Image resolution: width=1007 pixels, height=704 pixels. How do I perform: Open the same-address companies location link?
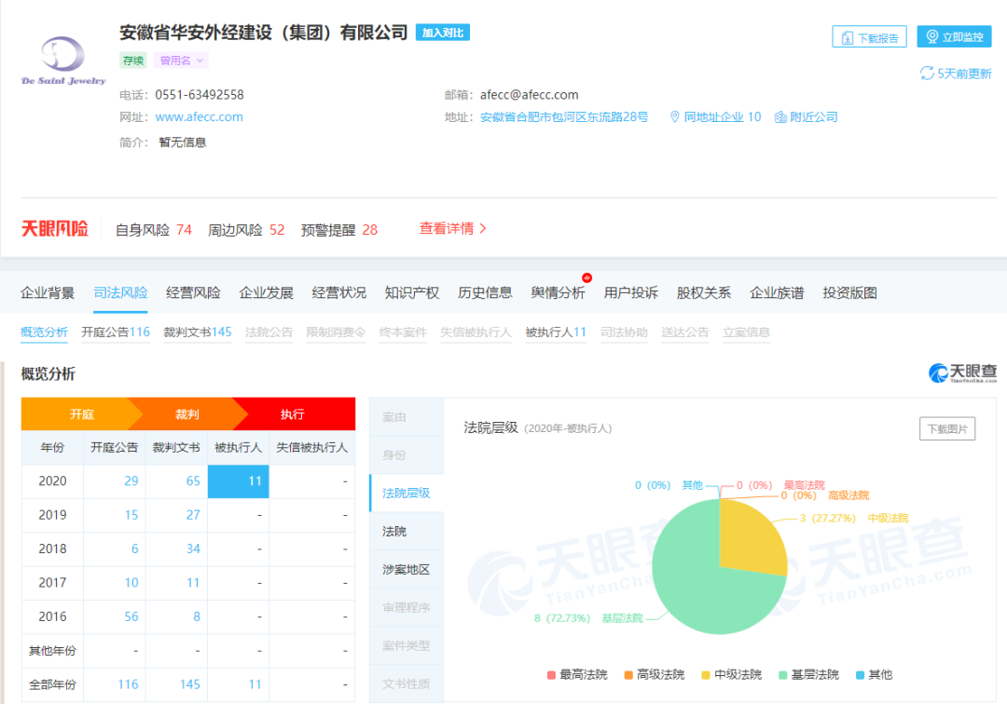[x=715, y=117]
